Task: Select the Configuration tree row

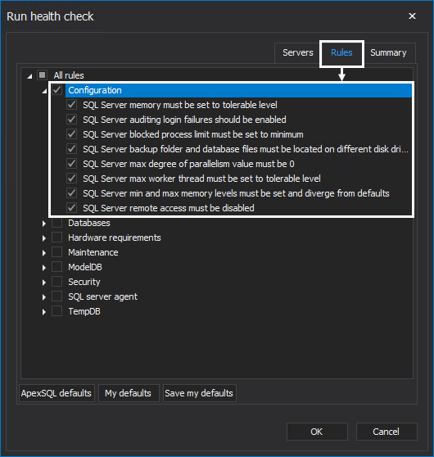Action: click(238, 90)
